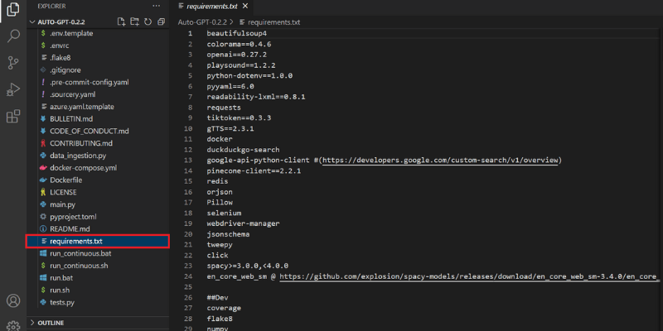The height and width of the screenshot is (331, 663).
Task: Click the jsonschema line
Action: coord(229,234)
